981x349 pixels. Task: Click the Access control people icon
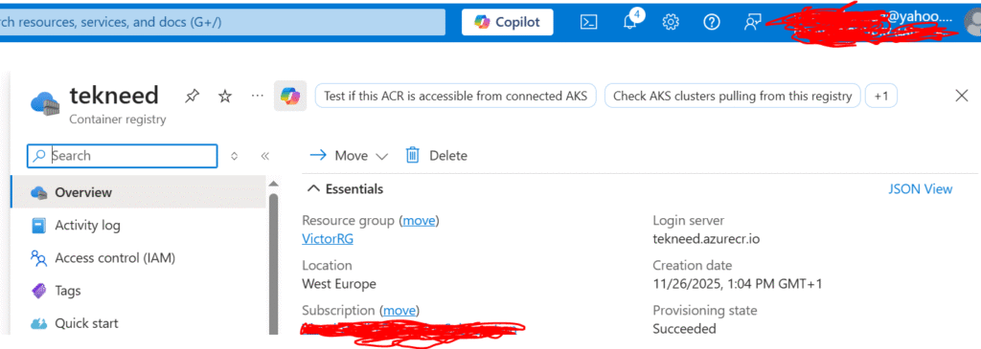point(38,258)
